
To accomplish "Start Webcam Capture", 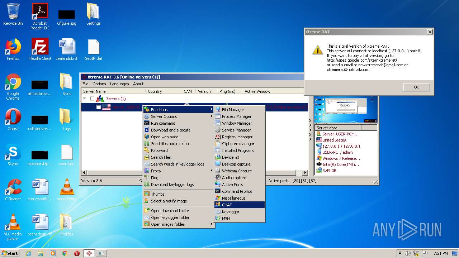I will [240, 171].
